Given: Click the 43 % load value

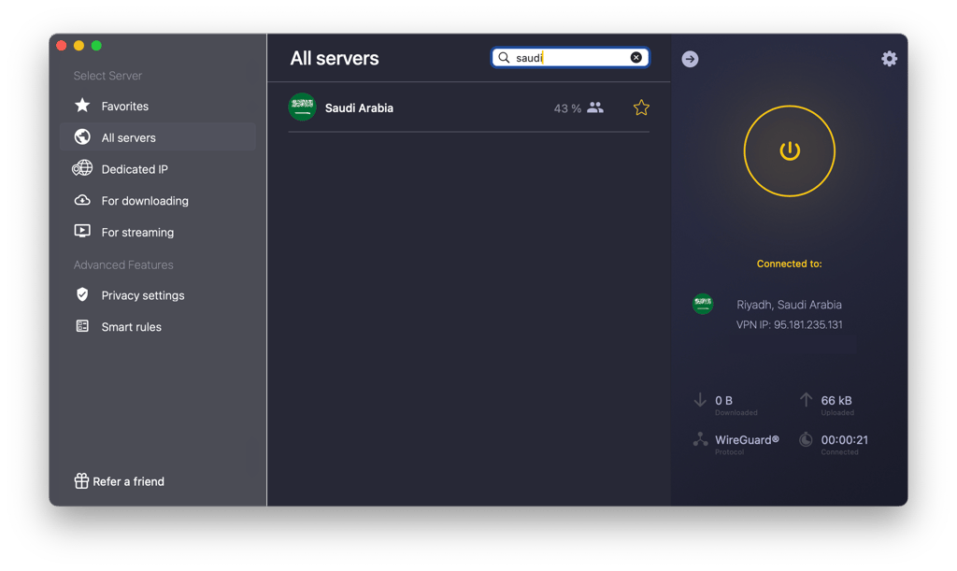Looking at the screenshot, I should [567, 108].
